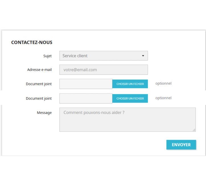Click the arrow on the Service client combo box
Screen dimensions: 206x171
point(143,56)
